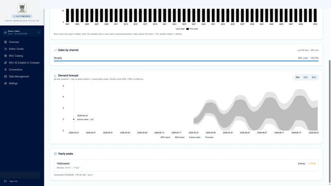
Task: Click the Shopify sales channel progress bar
Action: (x=186, y=61)
